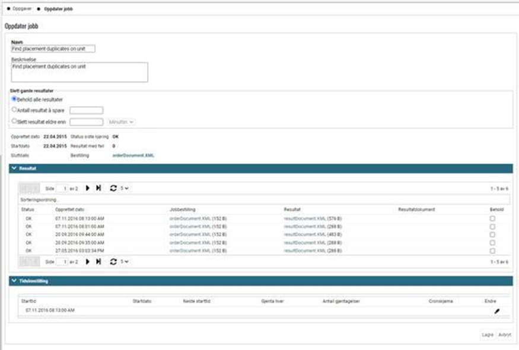
Task: Open page size dropdown in top pager
Action: click(x=125, y=188)
